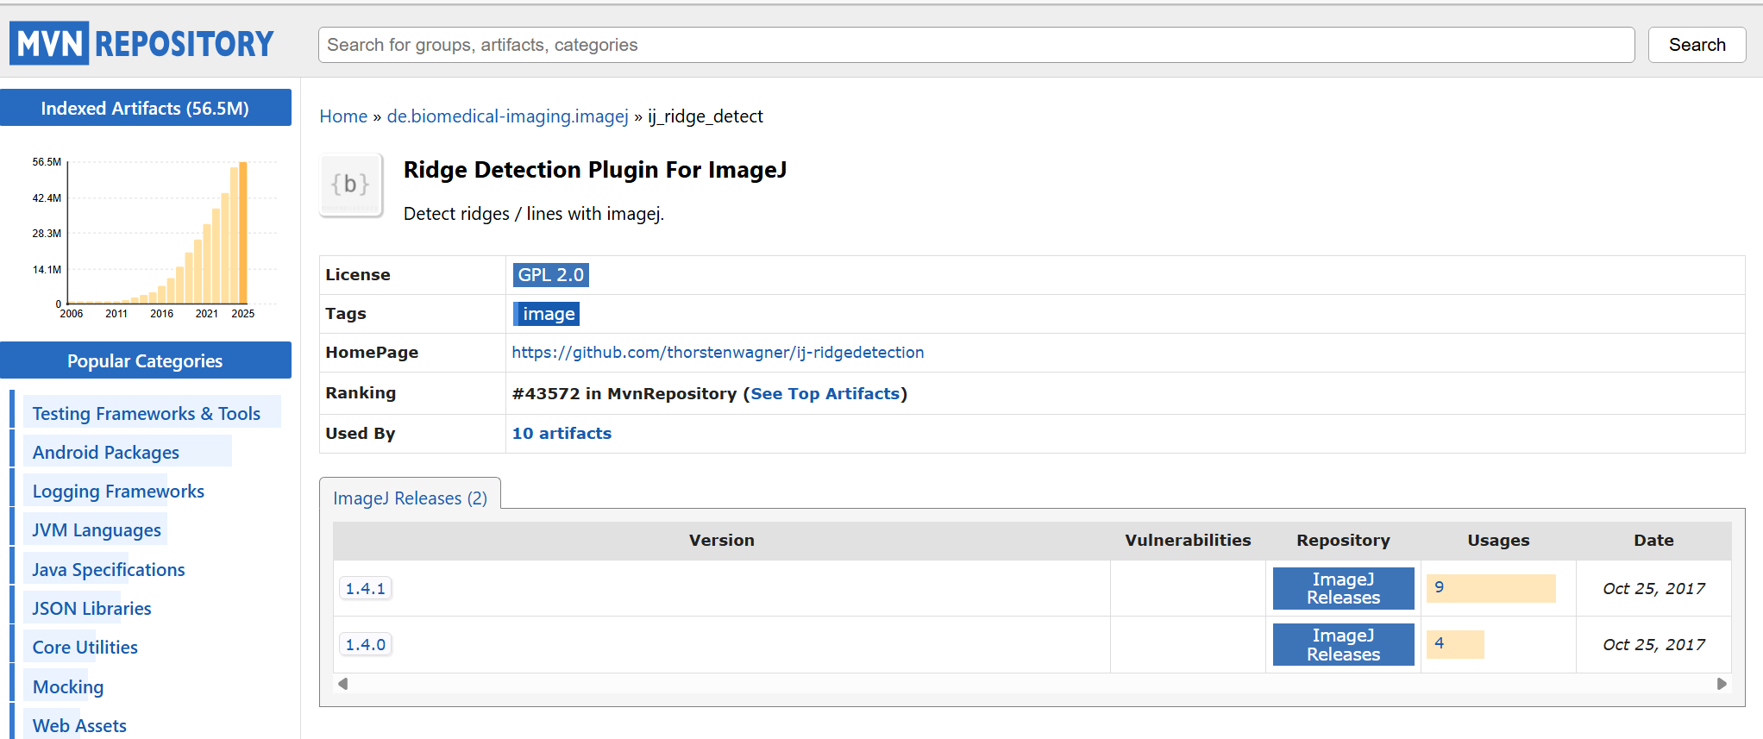
Task: Go to de.biomedical-imaging.imagej breadcrumb
Action: coord(507,116)
